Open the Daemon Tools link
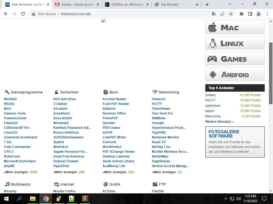 tap(15, 113)
